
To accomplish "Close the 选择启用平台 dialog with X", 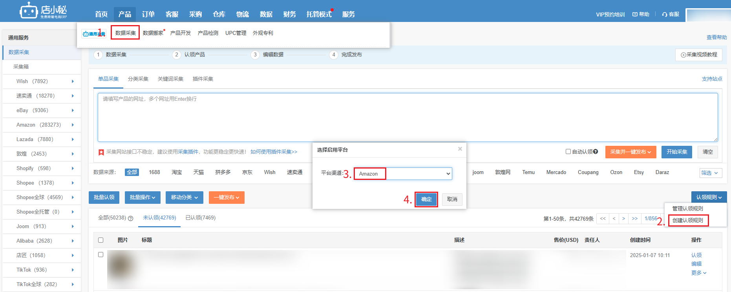I will 460,149.
